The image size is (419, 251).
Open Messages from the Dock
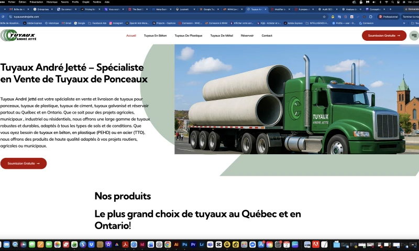pos(32,244)
